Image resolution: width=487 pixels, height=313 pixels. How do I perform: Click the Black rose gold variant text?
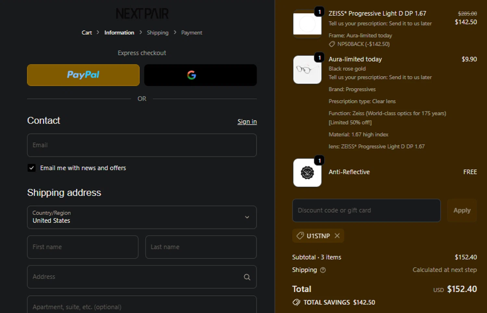[347, 69]
